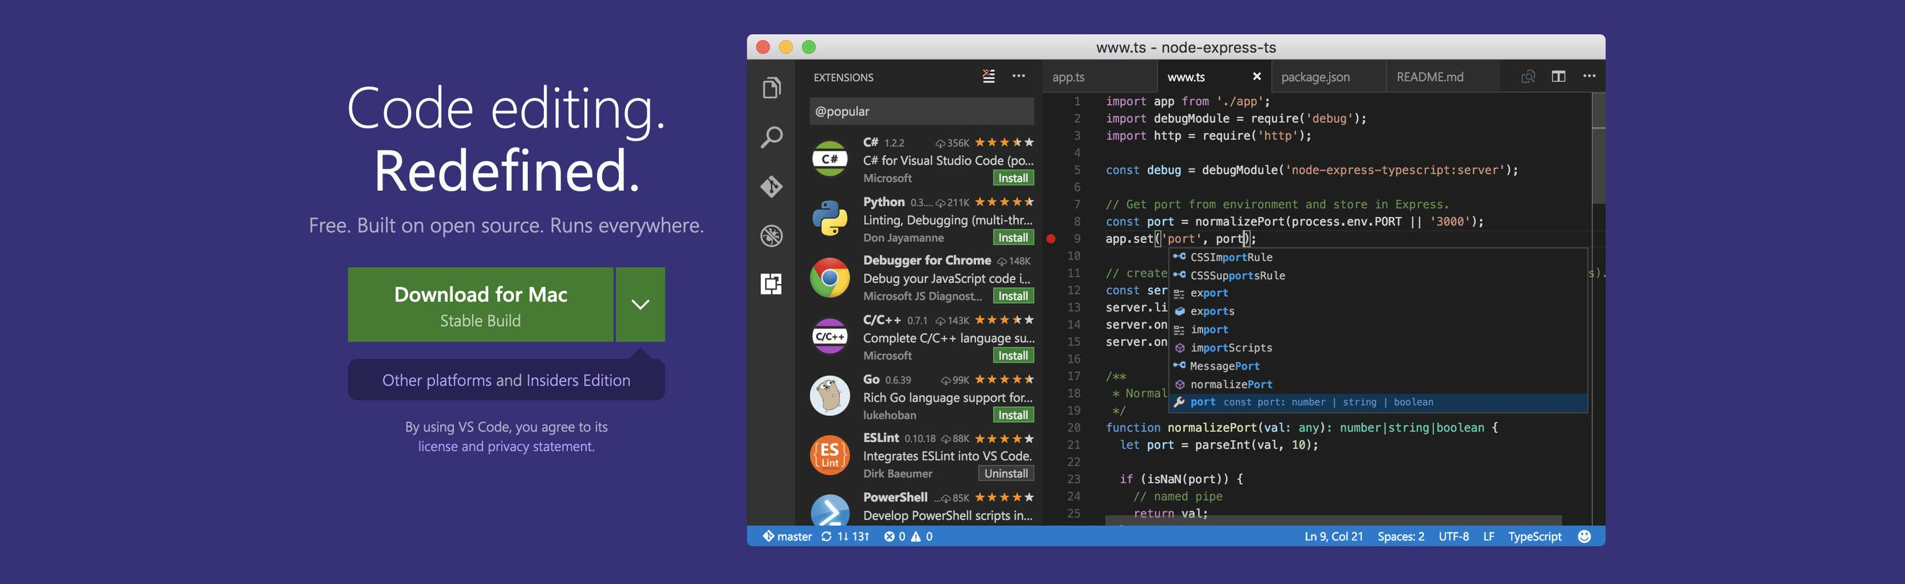
Task: Click the editor vertical scrollbar thumb
Action: (x=1598, y=148)
